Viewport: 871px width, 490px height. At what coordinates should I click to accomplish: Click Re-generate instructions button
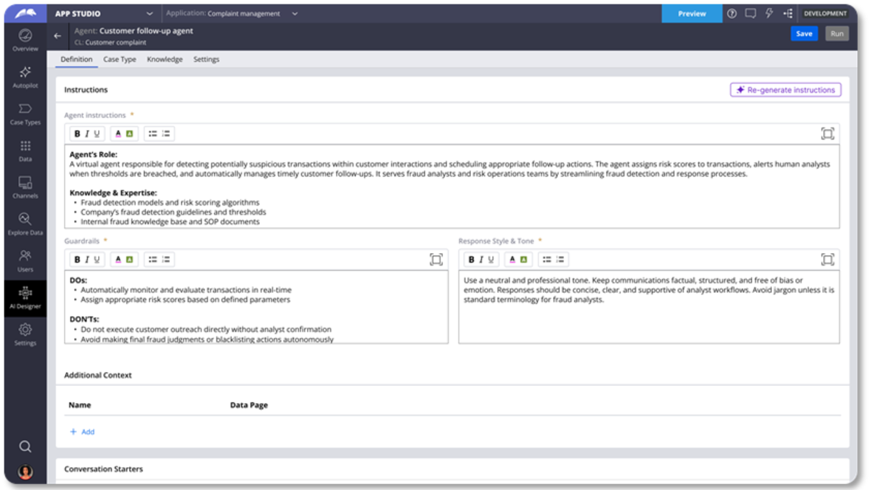[x=785, y=90]
